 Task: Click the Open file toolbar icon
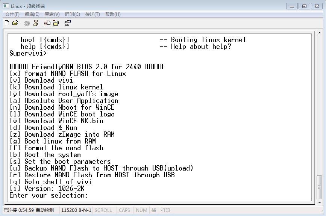point(15,23)
